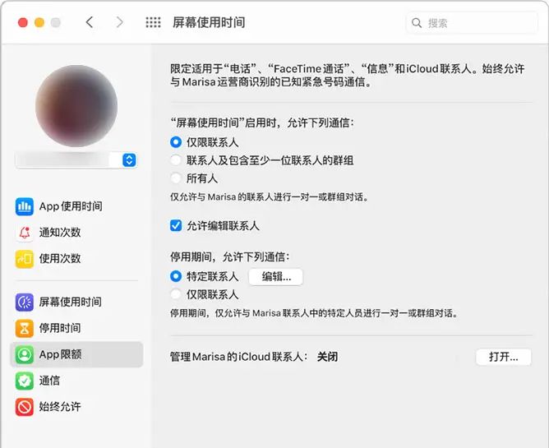
Task: Go back with the left chevron
Action: [x=90, y=22]
